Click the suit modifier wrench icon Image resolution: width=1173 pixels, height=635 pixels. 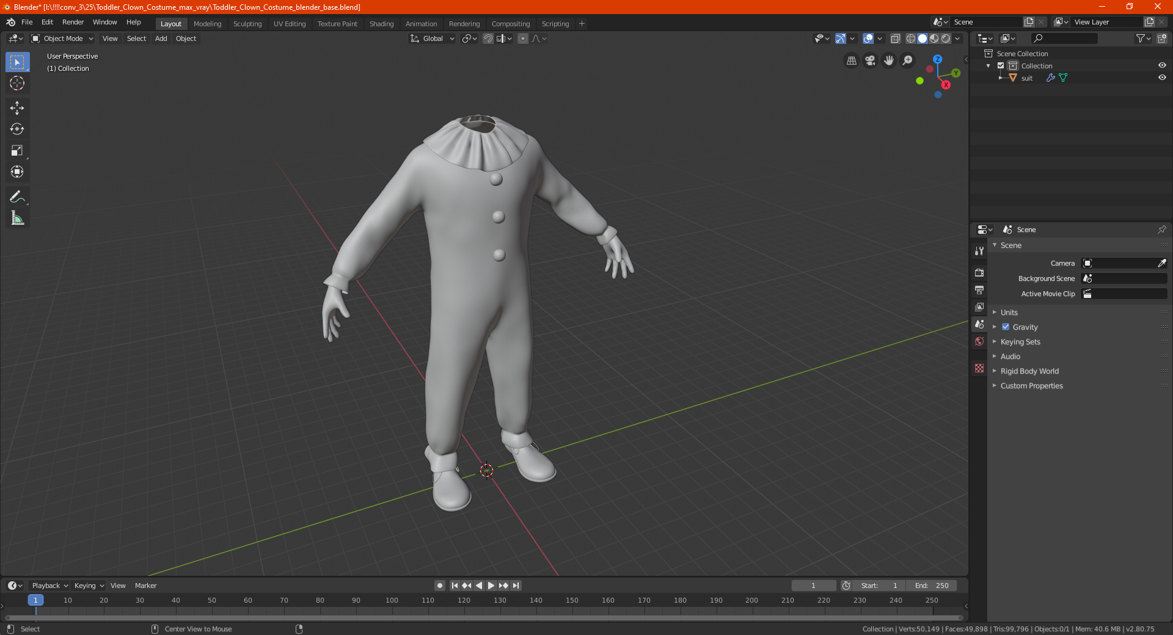[1050, 78]
